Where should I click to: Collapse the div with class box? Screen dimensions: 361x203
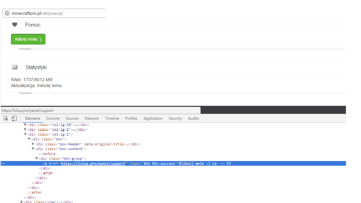(x=29, y=139)
